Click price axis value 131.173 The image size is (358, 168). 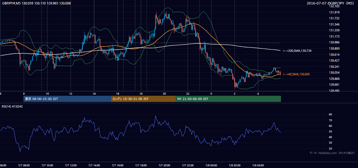334,36
